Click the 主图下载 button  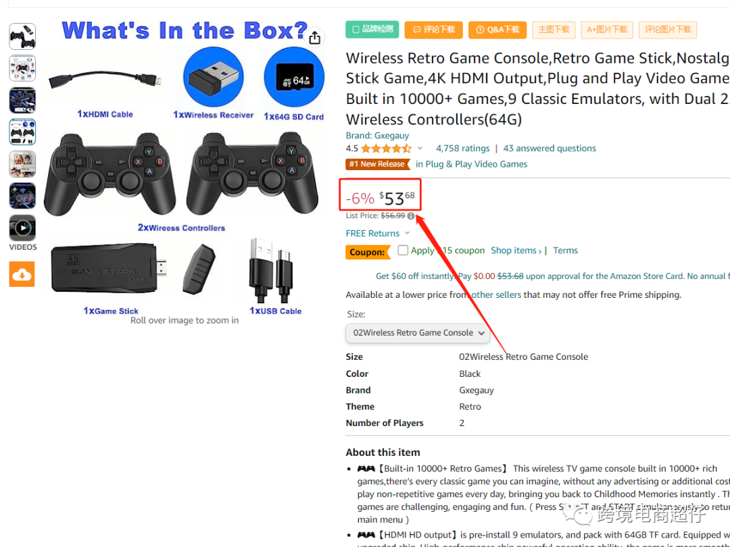pos(554,30)
